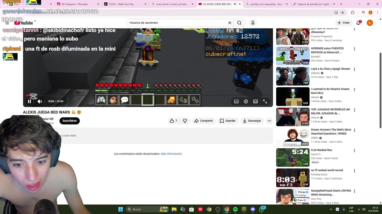
Task: Subscribe with the Suscribirse button
Action: [70, 121]
